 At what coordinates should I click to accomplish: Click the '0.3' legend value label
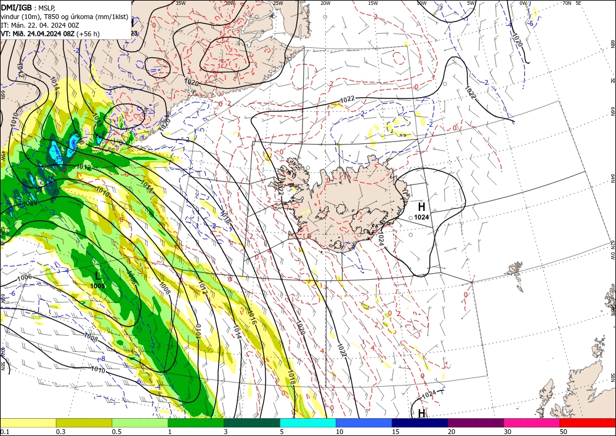(x=60, y=431)
